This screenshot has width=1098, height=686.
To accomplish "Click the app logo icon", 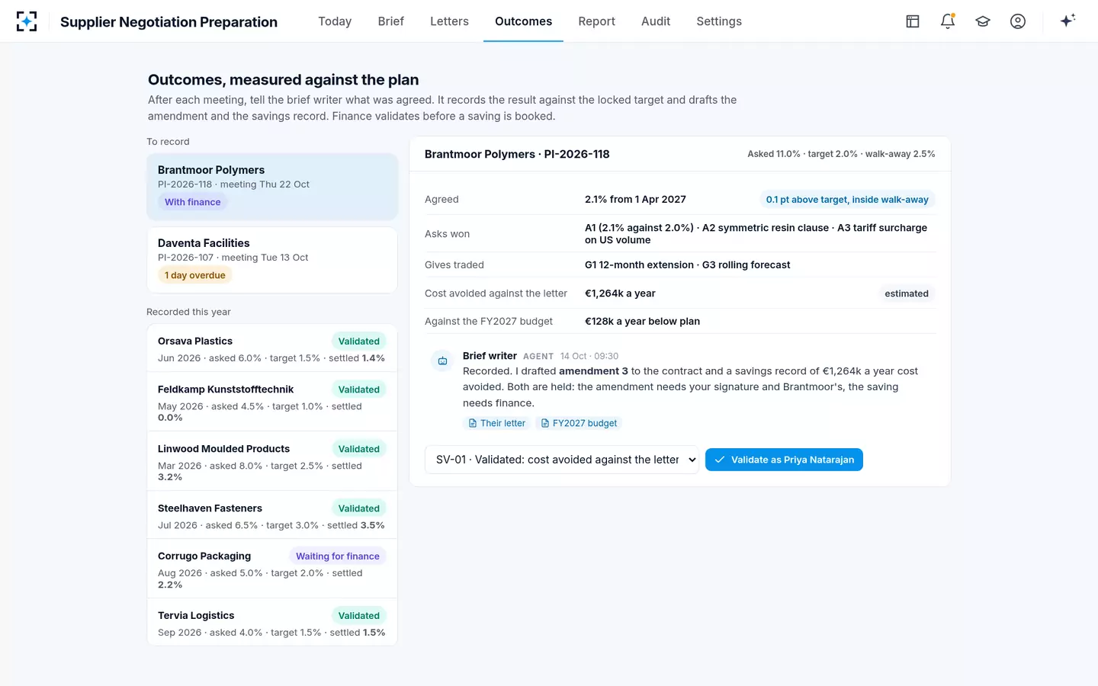I will coord(27,21).
